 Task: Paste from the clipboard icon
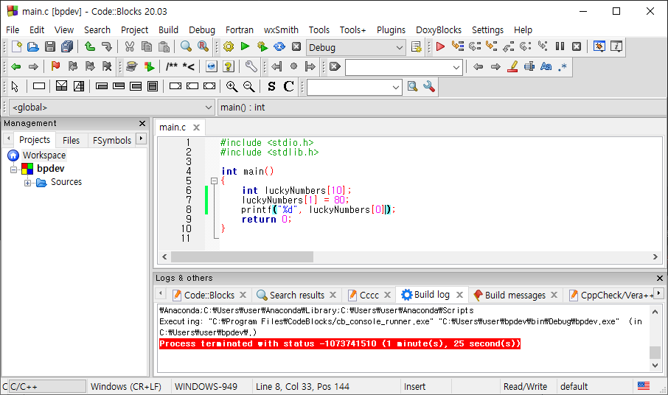pos(164,46)
